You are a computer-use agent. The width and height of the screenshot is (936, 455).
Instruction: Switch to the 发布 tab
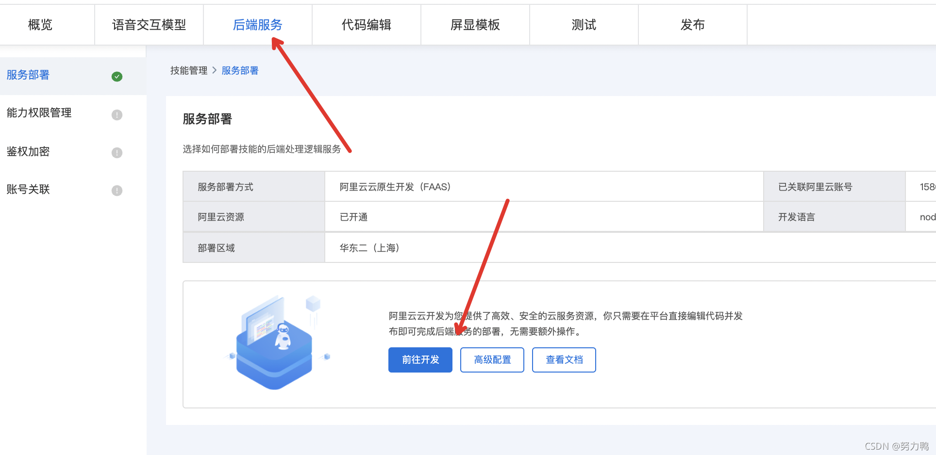[693, 25]
